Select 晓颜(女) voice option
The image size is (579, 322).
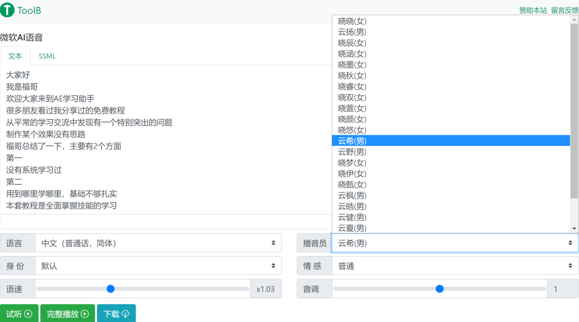(x=451, y=120)
